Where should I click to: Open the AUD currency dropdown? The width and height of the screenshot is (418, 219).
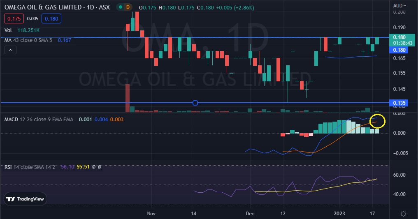(399, 6)
